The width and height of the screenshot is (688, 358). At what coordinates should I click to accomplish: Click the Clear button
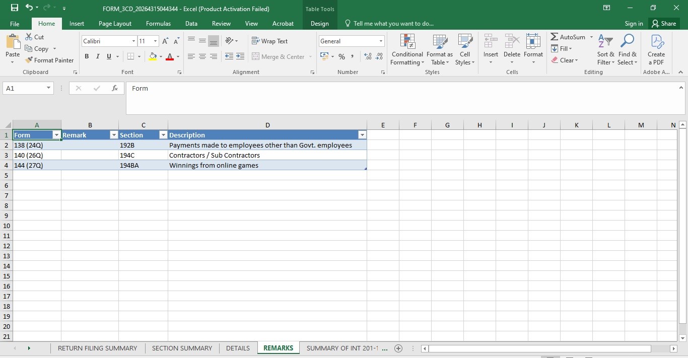565,60
